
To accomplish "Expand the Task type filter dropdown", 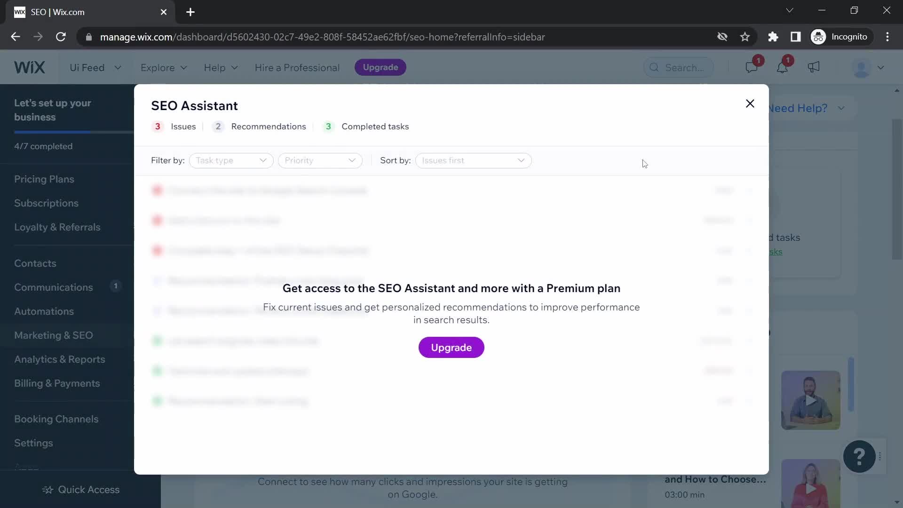I will point(230,160).
